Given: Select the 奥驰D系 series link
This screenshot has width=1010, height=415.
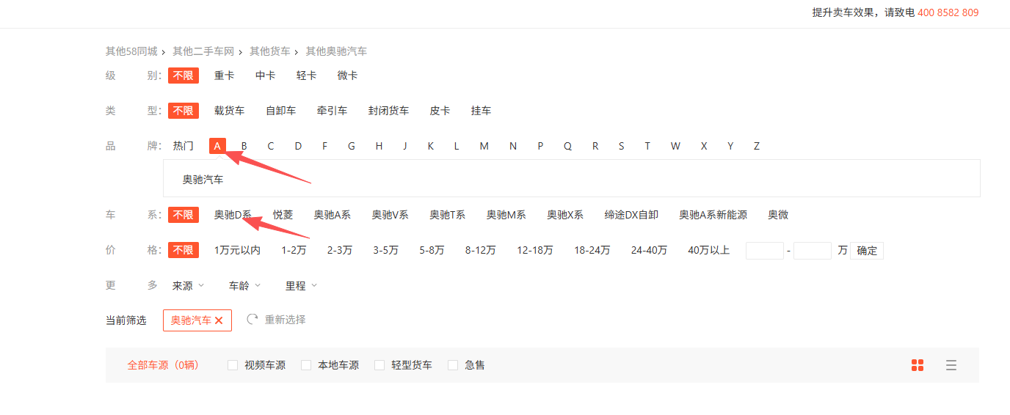Looking at the screenshot, I should click(233, 215).
